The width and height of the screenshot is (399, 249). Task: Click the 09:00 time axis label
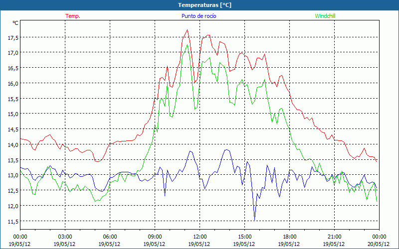pos(155,237)
